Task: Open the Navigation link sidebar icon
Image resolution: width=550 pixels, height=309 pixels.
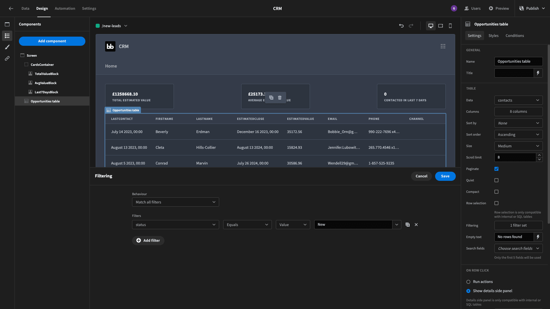Action: point(7,58)
